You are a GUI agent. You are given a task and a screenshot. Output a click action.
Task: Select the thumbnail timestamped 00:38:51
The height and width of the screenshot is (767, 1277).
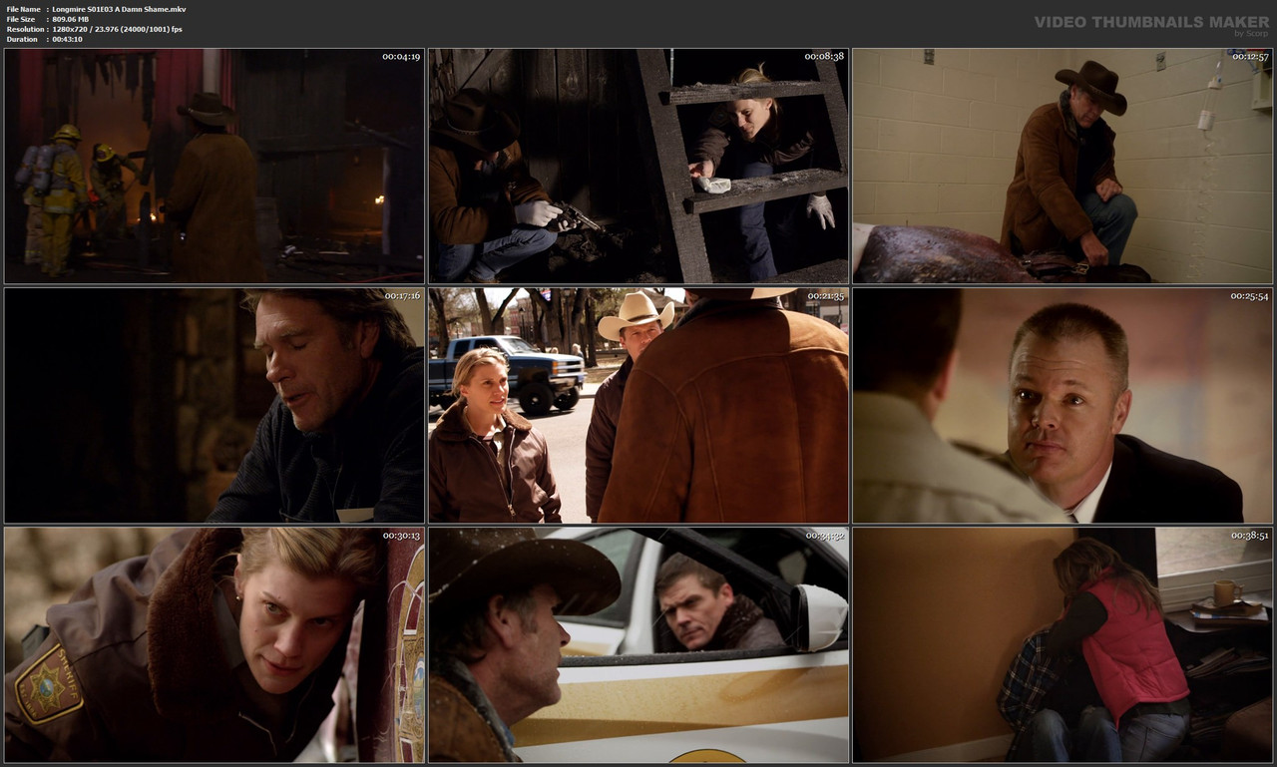(1063, 645)
